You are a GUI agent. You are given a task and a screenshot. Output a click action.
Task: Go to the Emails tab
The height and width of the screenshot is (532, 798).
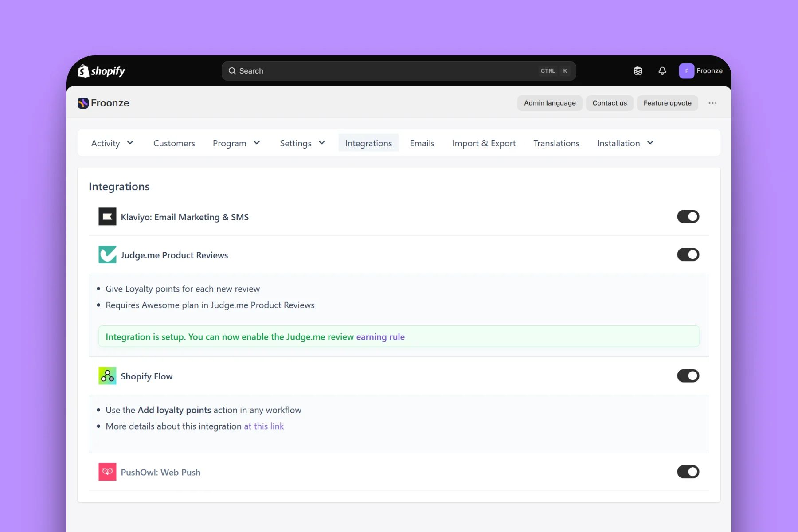coord(422,143)
